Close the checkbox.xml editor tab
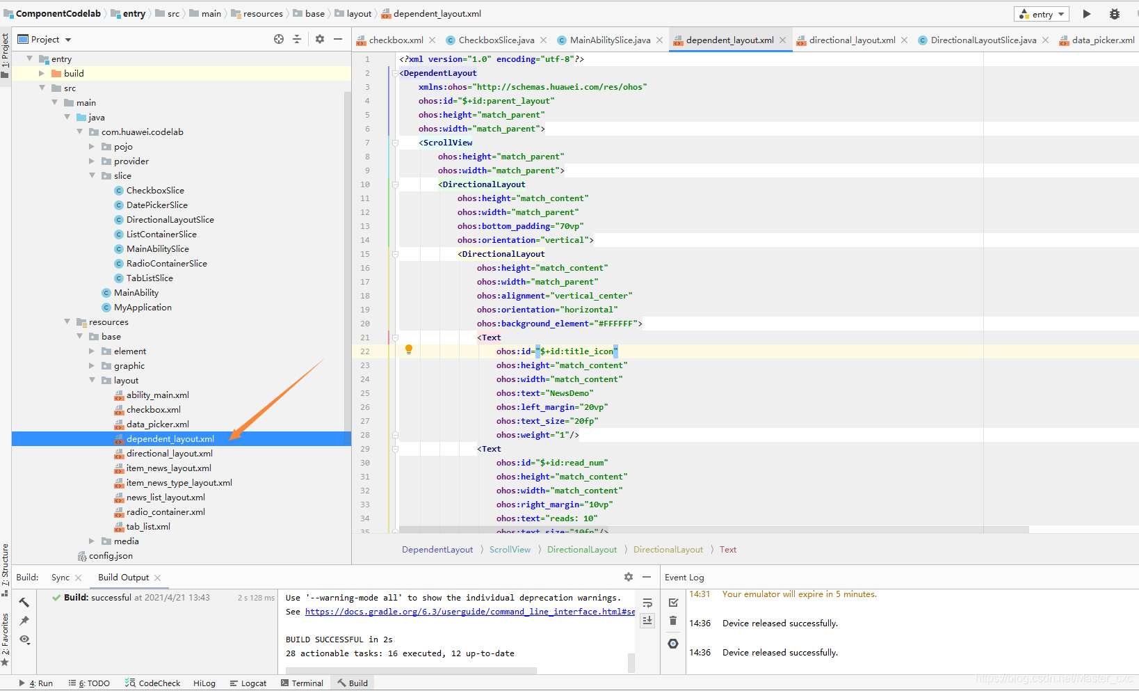The width and height of the screenshot is (1139, 691). pyautogui.click(x=433, y=40)
